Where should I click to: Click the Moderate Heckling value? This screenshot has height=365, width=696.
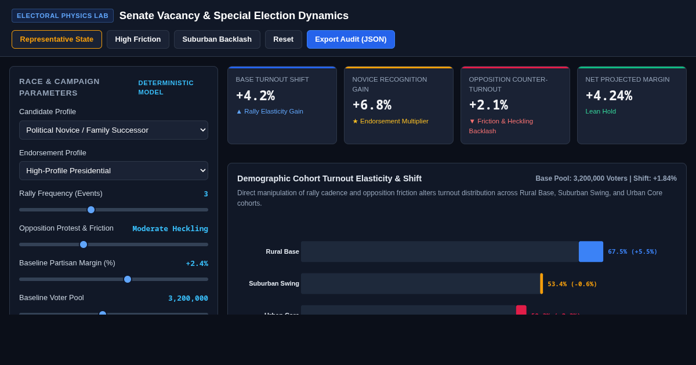point(171,228)
